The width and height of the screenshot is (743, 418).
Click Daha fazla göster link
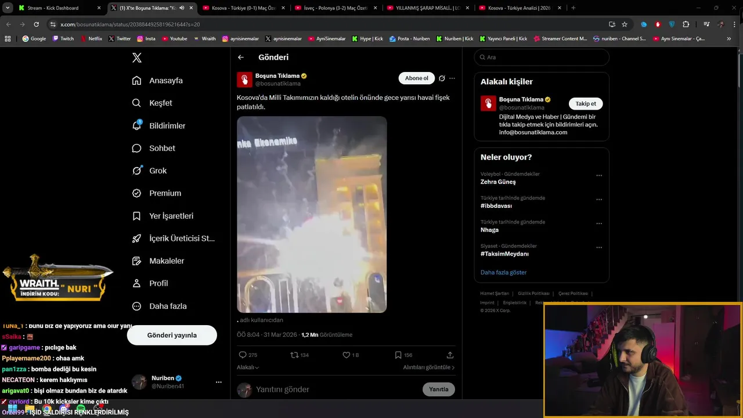point(503,272)
